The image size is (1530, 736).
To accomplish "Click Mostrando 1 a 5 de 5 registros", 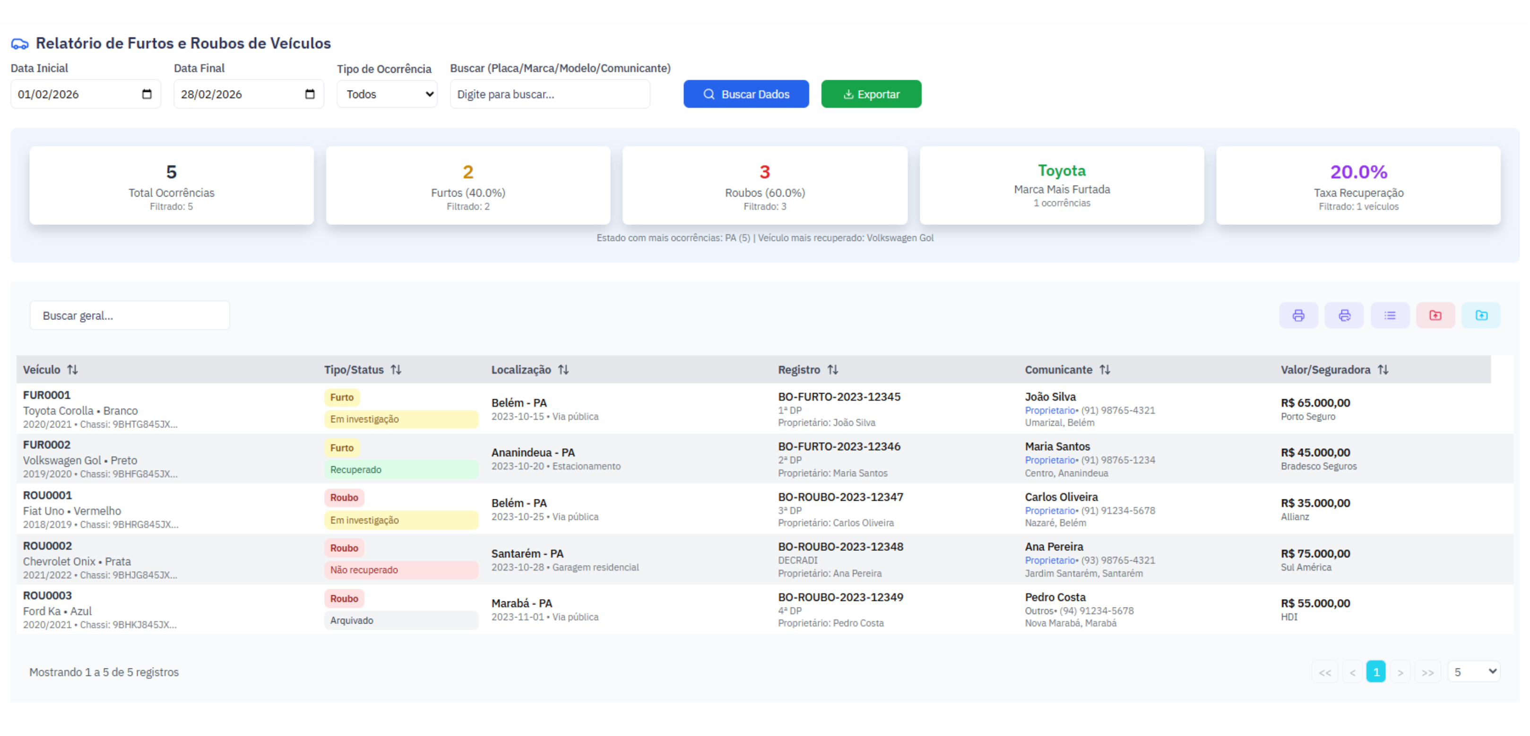I will click(x=104, y=673).
